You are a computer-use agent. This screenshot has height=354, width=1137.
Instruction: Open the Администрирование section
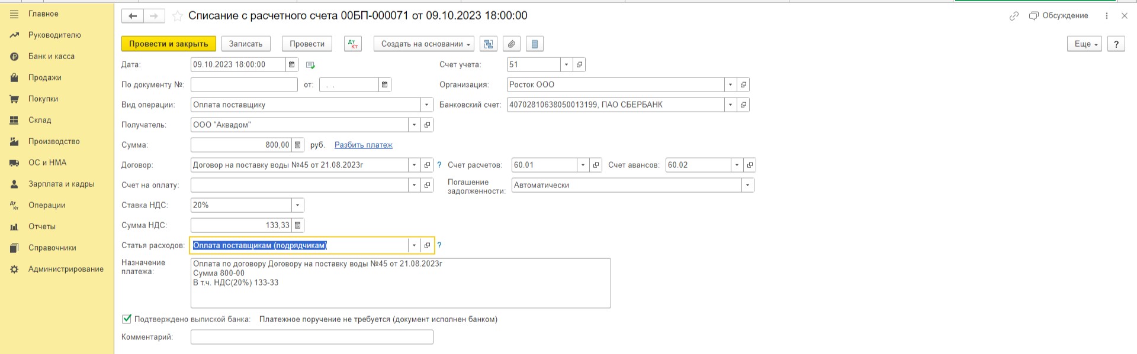66,269
